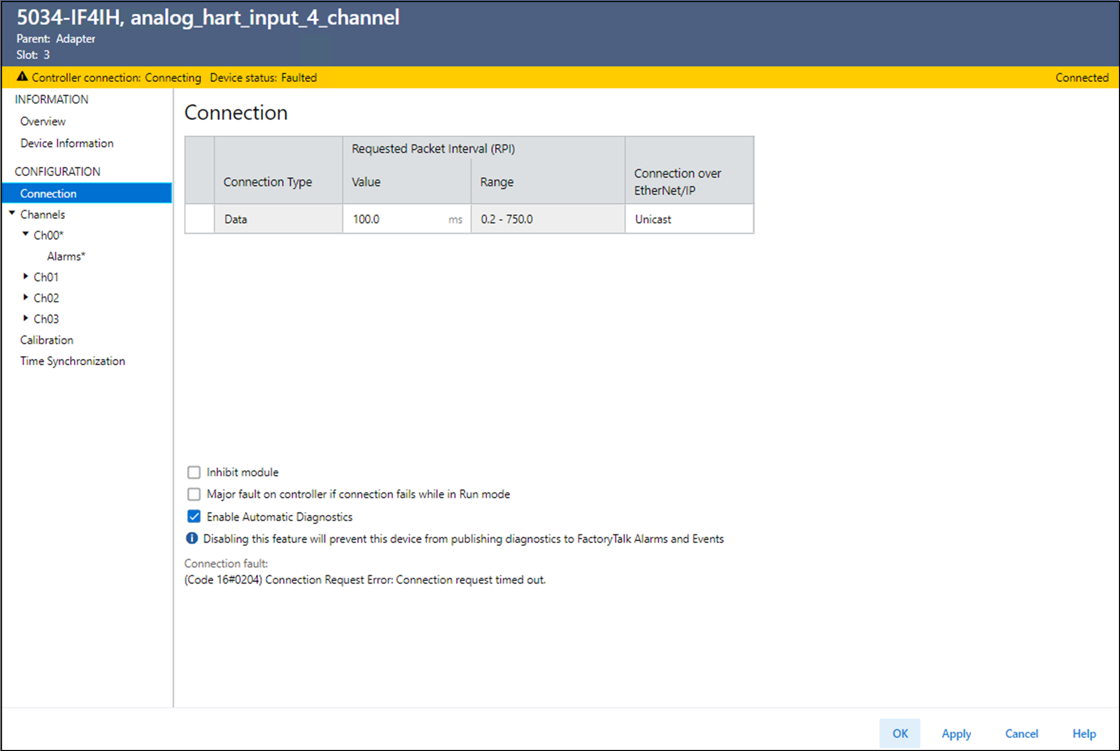This screenshot has width=1120, height=751.
Task: Expand the Ch02 channel node
Action: point(25,297)
